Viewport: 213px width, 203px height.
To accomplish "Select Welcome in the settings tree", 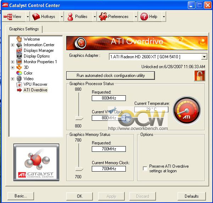I will [x=32, y=39].
